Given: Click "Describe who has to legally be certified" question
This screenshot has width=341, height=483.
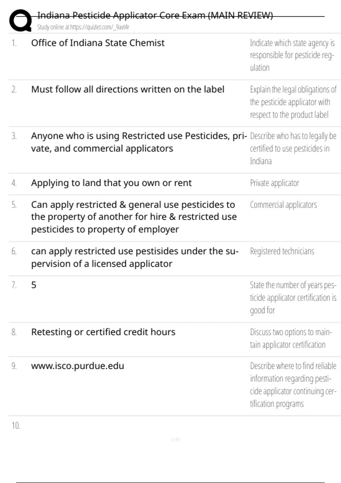Looking at the screenshot, I should tap(293, 148).
